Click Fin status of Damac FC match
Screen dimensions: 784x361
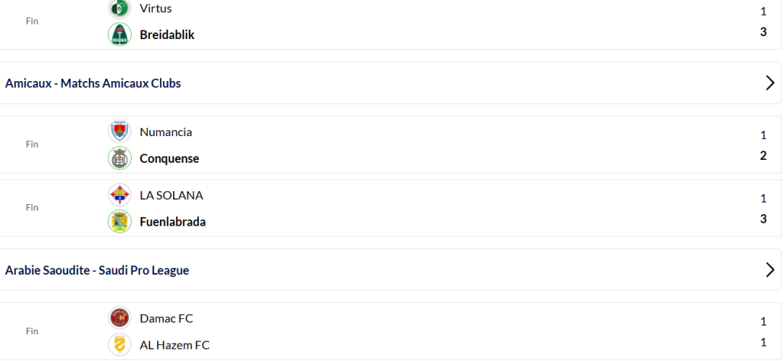click(32, 331)
